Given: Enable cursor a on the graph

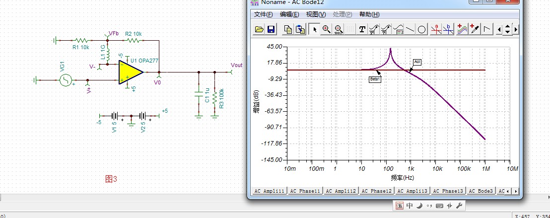Looking at the screenshot, I should (x=436, y=29).
